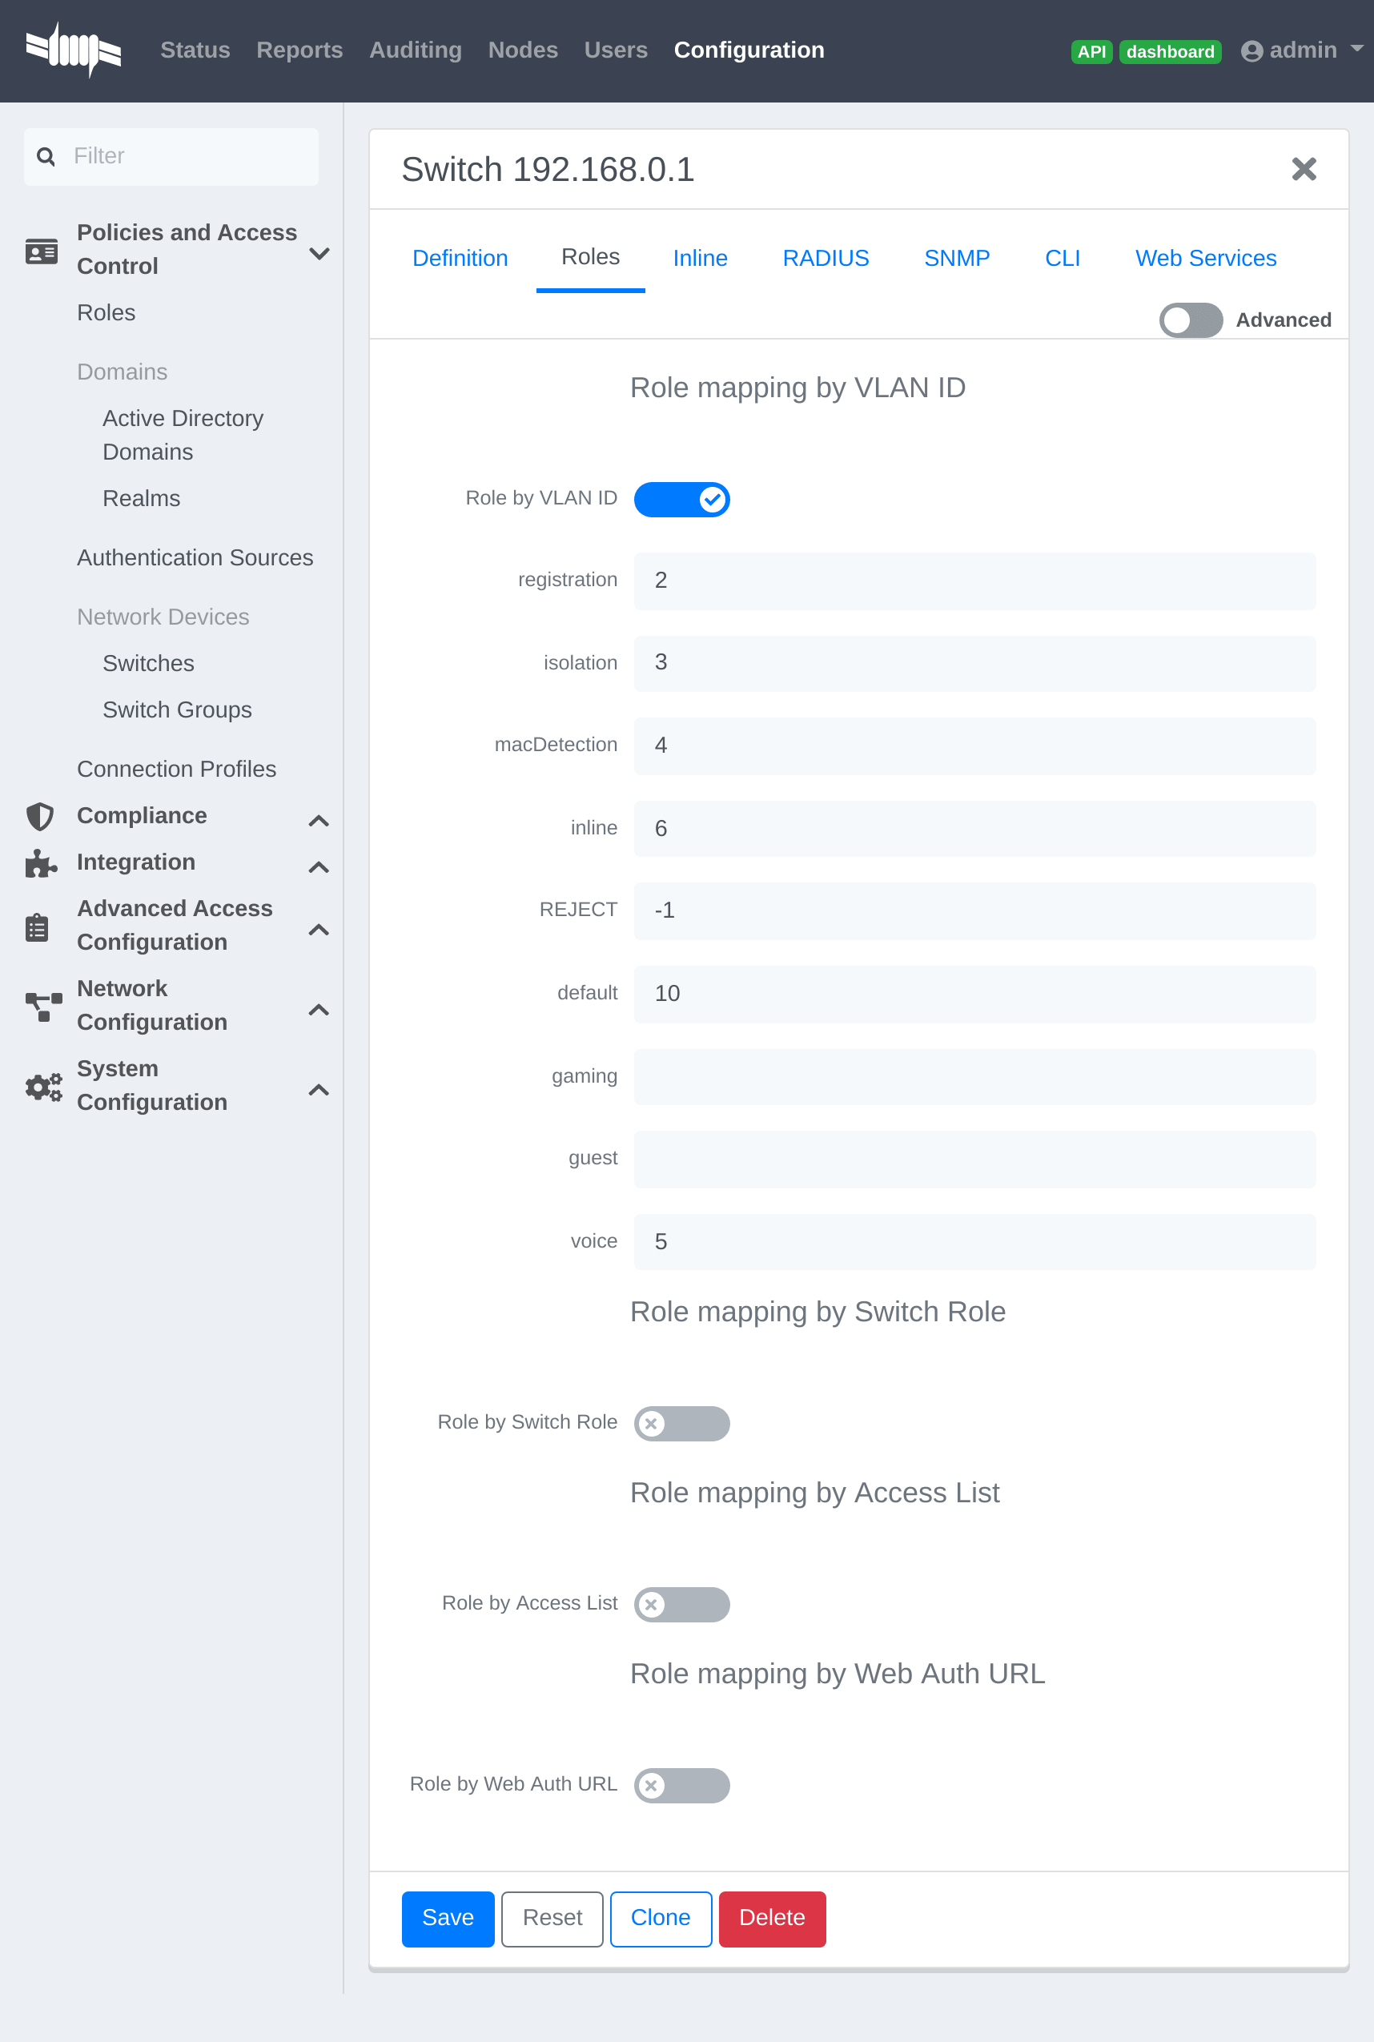1374x2042 pixels.
Task: Collapse the Policies and Access Control section
Action: [x=319, y=253]
